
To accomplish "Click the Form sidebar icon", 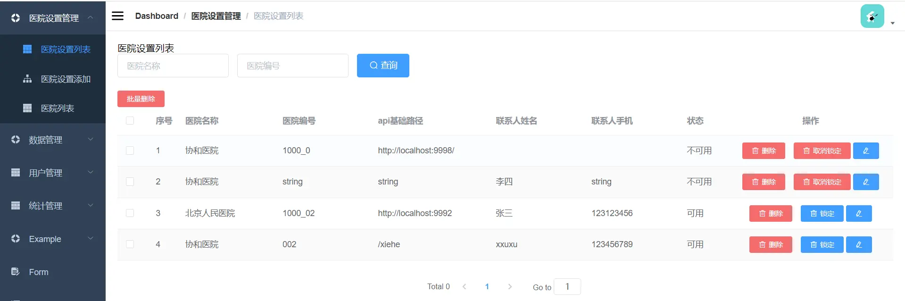I will pyautogui.click(x=16, y=272).
